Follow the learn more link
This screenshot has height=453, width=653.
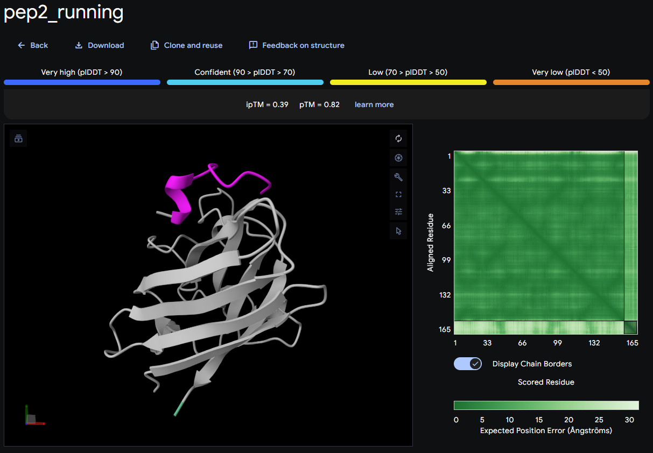point(374,104)
